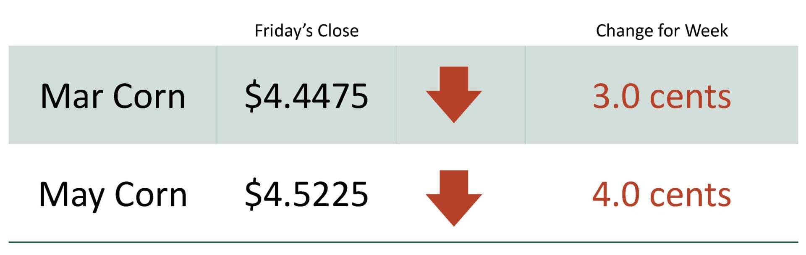Click the word Mar in the first row

click(72, 97)
